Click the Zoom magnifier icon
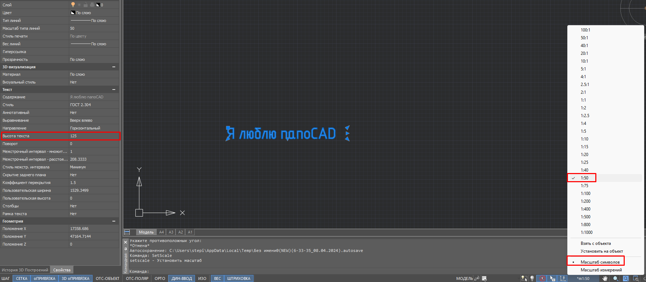Viewport: 646px width, 282px height. (x=616, y=278)
